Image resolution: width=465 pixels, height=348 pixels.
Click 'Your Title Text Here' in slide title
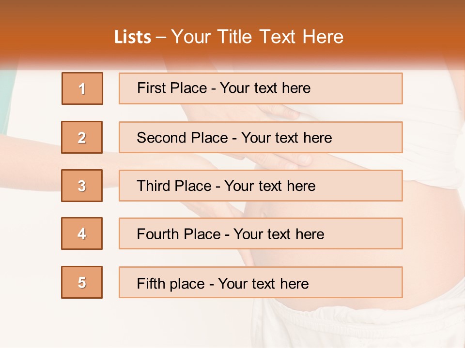pyautogui.click(x=257, y=37)
